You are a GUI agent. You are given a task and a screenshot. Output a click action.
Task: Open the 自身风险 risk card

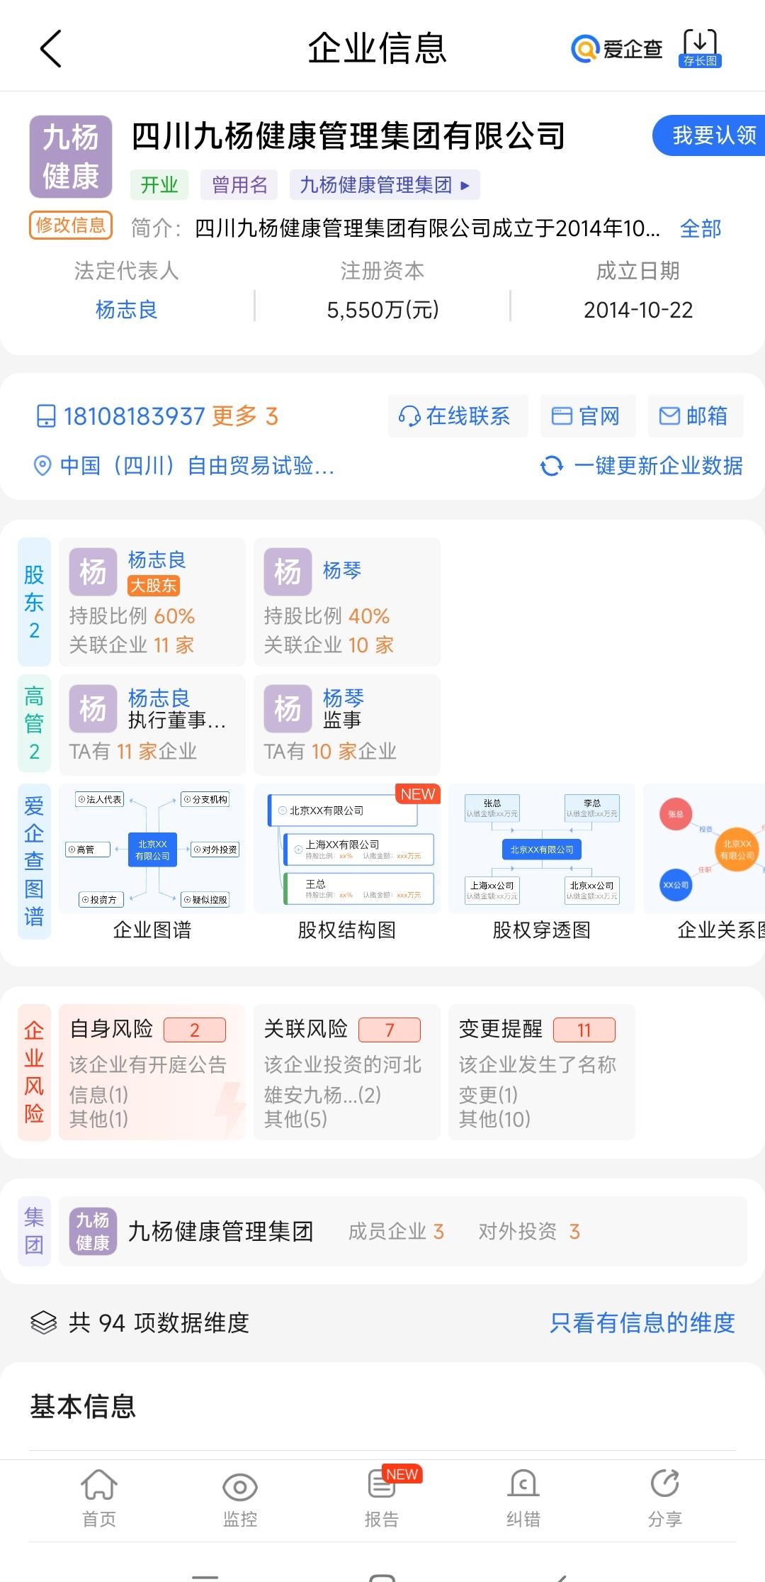tap(152, 1071)
